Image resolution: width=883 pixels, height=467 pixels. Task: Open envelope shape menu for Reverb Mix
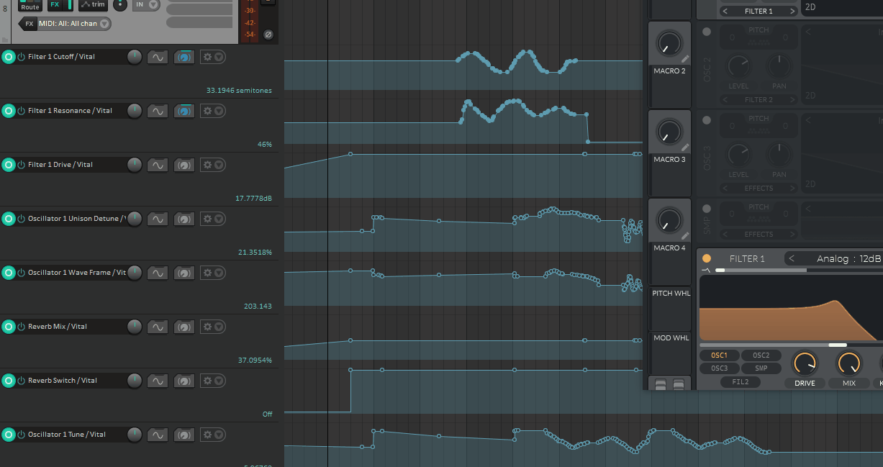157,327
